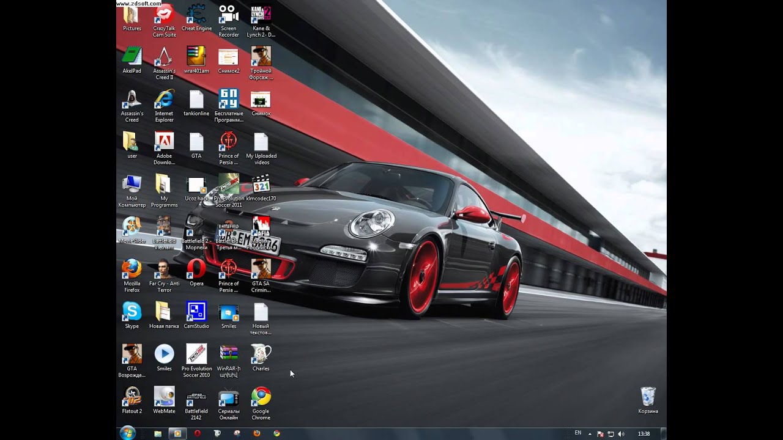Viewport: 783px width, 440px height.
Task: Select GTA Возрождение game shortcut
Action: point(132,361)
